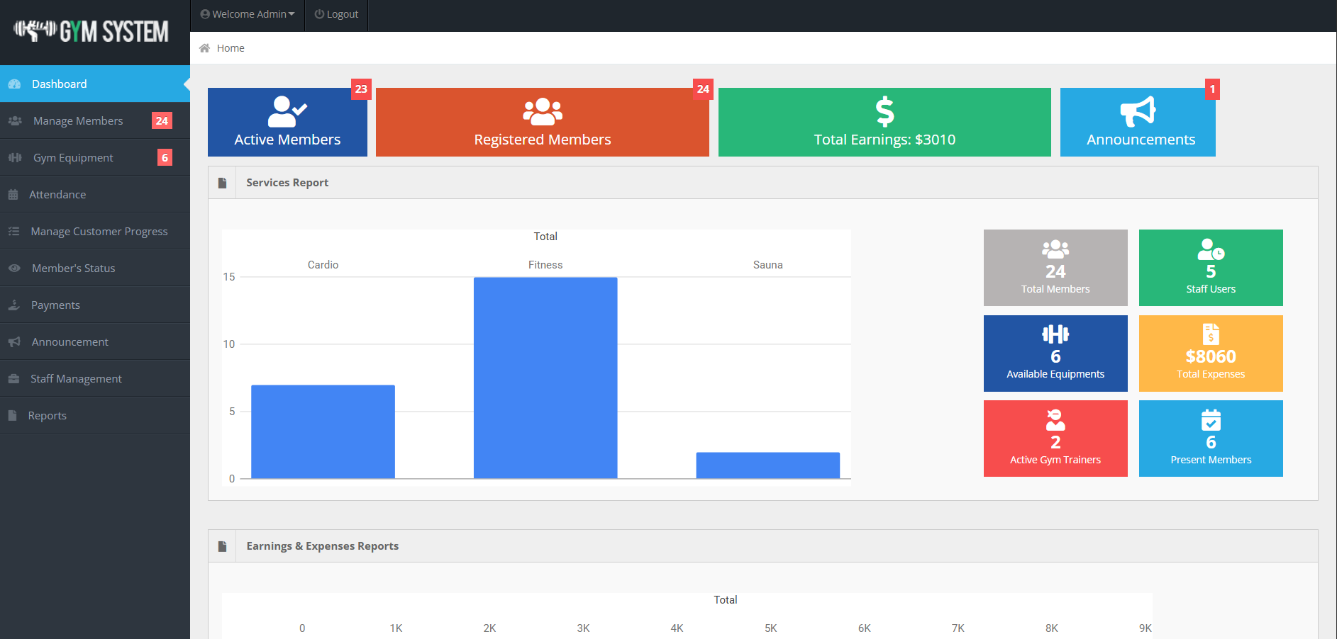Click the Registered Members card label
The image size is (1337, 639).
(543, 140)
